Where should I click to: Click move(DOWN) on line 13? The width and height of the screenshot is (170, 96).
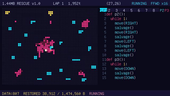(125, 69)
